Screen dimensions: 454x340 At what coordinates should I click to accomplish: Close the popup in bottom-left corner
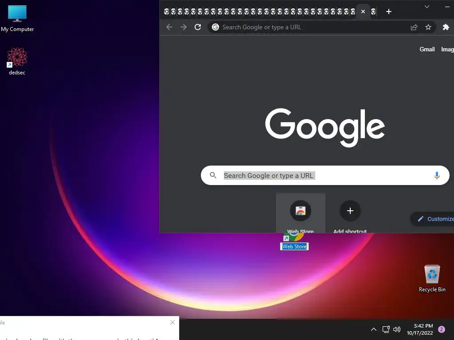click(x=172, y=322)
